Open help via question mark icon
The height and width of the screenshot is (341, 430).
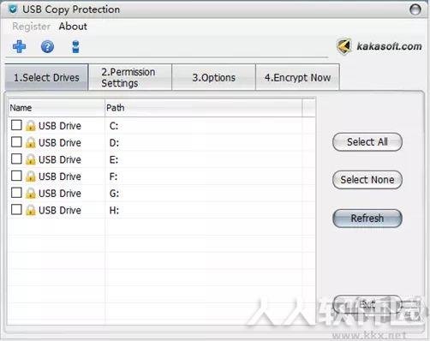(x=47, y=47)
